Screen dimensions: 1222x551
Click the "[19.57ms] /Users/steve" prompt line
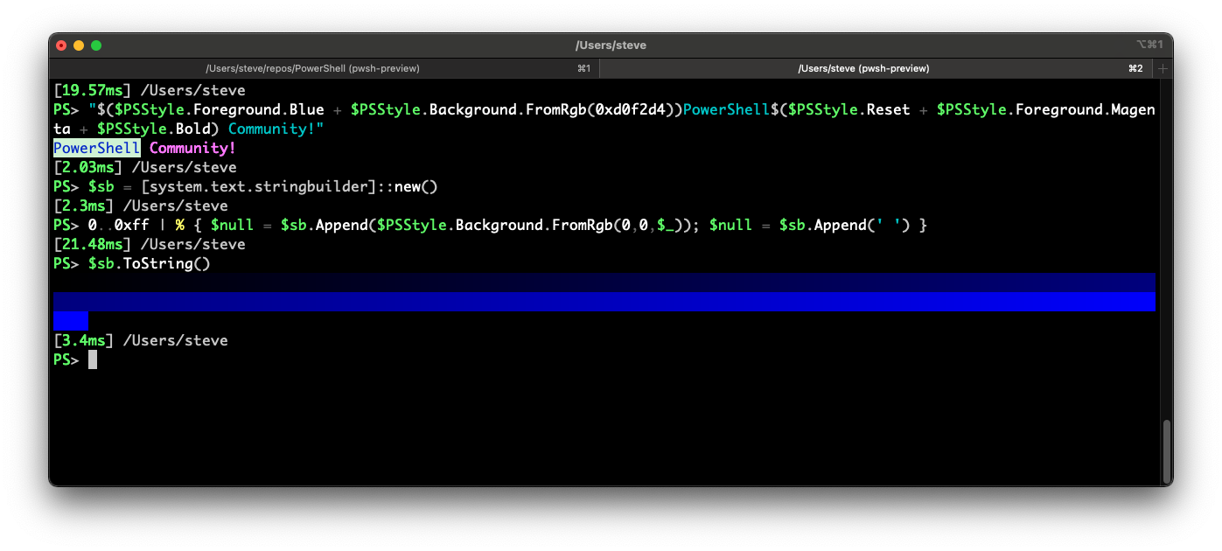(x=150, y=90)
